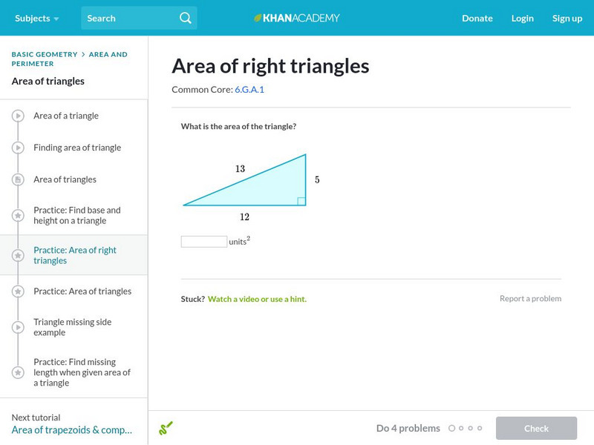Image resolution: width=594 pixels, height=445 pixels.
Task: Click the play icon beside Area of a triangle
Action: click(18, 116)
